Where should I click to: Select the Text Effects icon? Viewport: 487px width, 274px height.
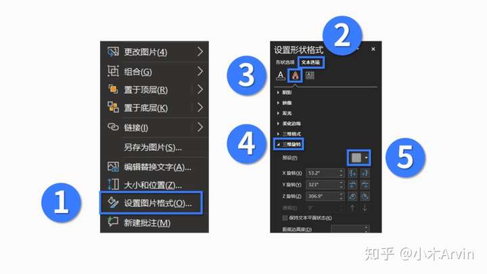(295, 76)
